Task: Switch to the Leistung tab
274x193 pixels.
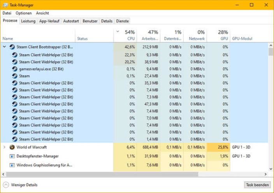Action: [28, 21]
